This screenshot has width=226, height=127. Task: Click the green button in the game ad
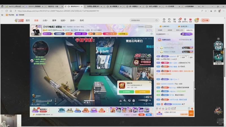click(x=126, y=92)
